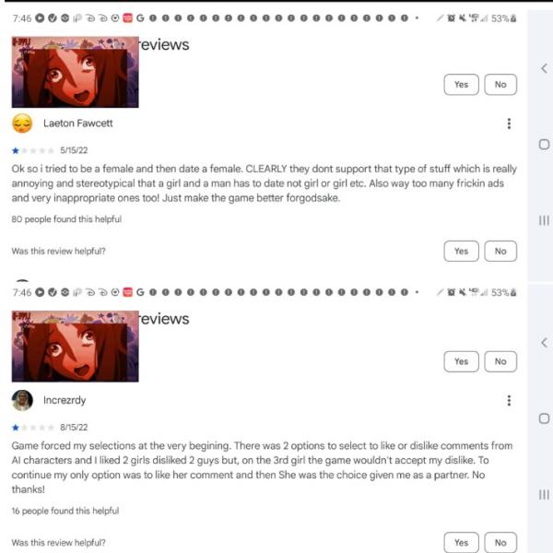Open options menu for Laeton Fawcett review

(x=509, y=124)
